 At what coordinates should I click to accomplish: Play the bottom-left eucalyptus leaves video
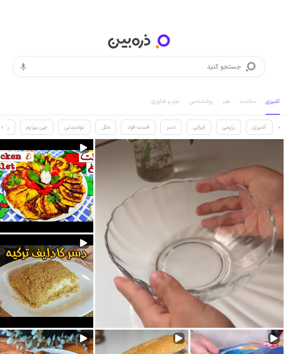[x=47, y=342]
